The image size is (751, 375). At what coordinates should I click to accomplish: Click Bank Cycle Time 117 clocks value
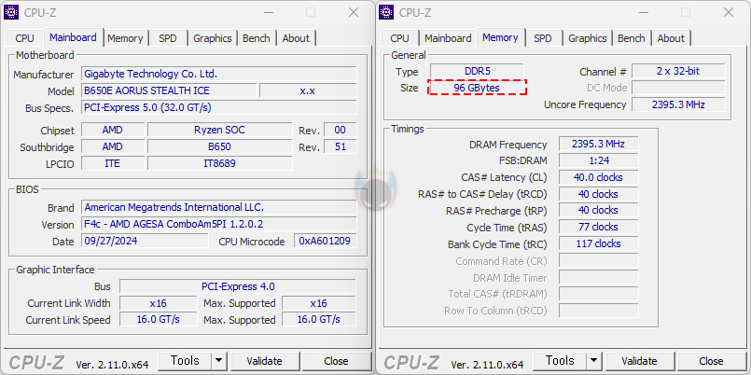point(598,243)
